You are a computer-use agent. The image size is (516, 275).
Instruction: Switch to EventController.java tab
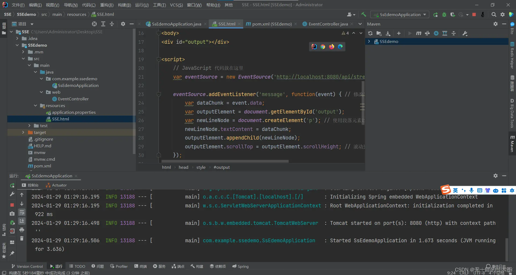pos(328,24)
